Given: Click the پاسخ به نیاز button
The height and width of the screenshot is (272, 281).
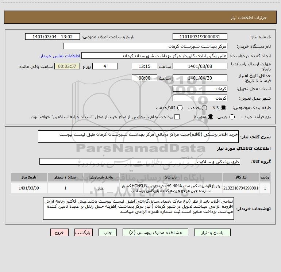Looking at the screenshot, I should (x=212, y=233).
